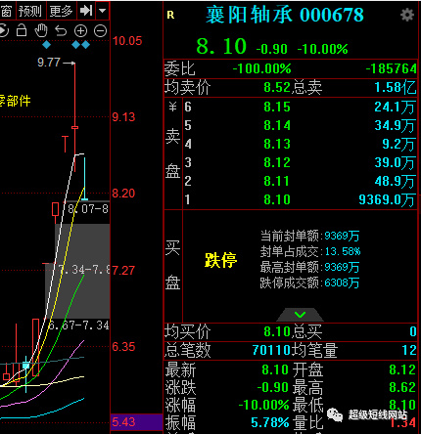Select the hand pan tool
The image size is (421, 434).
(x=41, y=30)
